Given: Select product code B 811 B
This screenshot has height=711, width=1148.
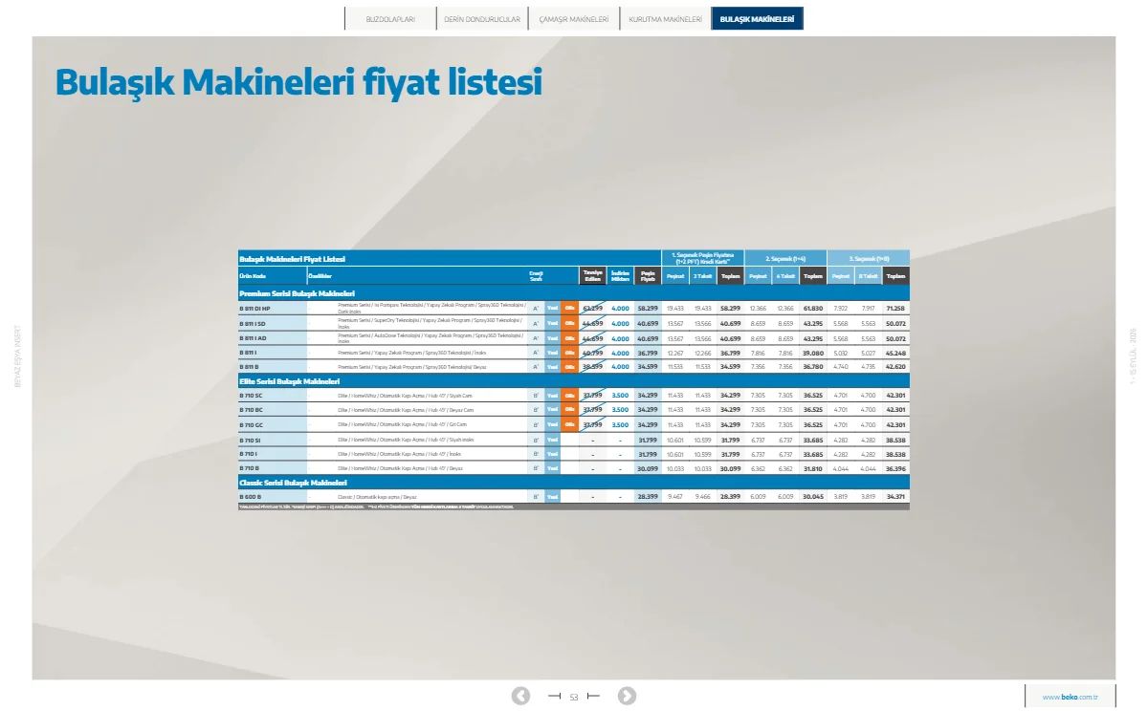Looking at the screenshot, I should click(249, 366).
